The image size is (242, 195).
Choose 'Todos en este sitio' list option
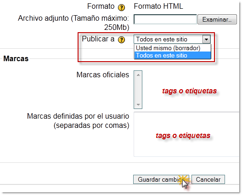point(172,55)
